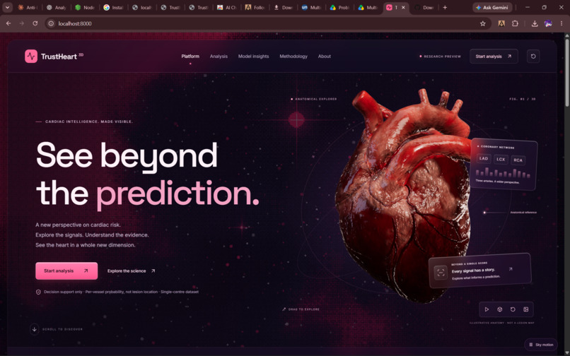This screenshot has width=570, height=356.
Task: Toggle the RCA artery chip
Action: pos(518,160)
